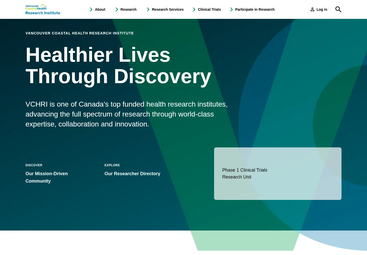
Task: Open the About menu item
Action: point(100,9)
